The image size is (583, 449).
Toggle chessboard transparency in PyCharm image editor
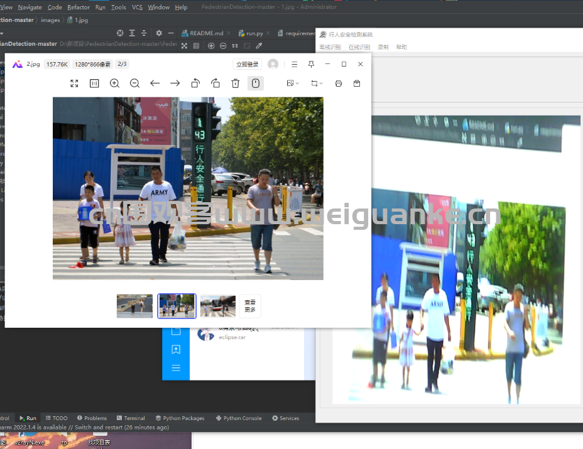pos(185,46)
